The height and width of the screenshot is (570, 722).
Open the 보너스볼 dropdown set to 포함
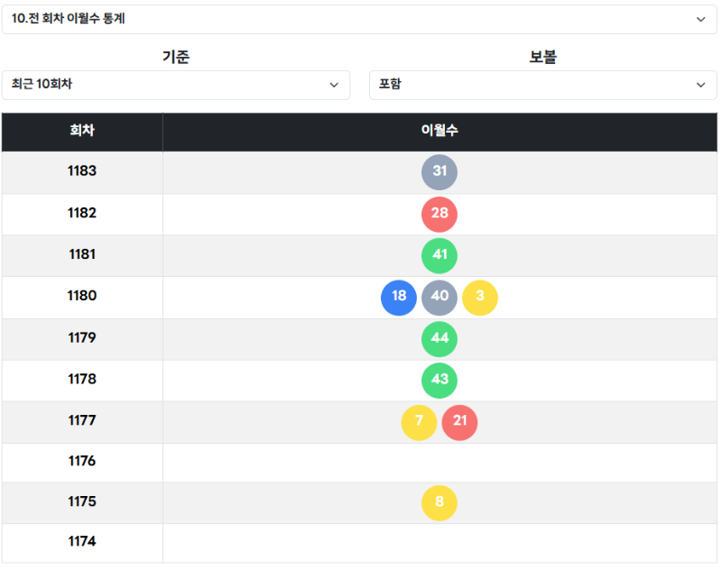pyautogui.click(x=542, y=85)
